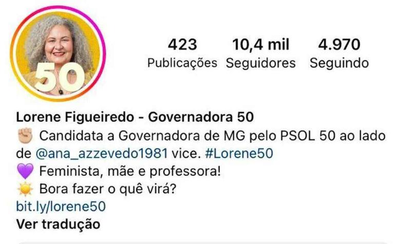The height and width of the screenshot is (244, 406).
Task: Click Ver tradução to translate bio
Action: (x=58, y=224)
